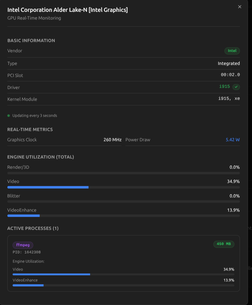
Task: Click the total Video utilization bar
Action: coord(123,187)
